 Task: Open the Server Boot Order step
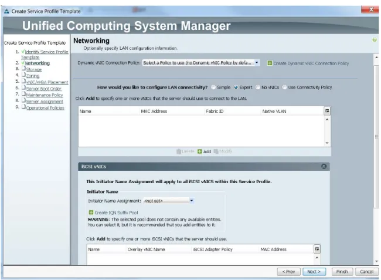coord(44,89)
